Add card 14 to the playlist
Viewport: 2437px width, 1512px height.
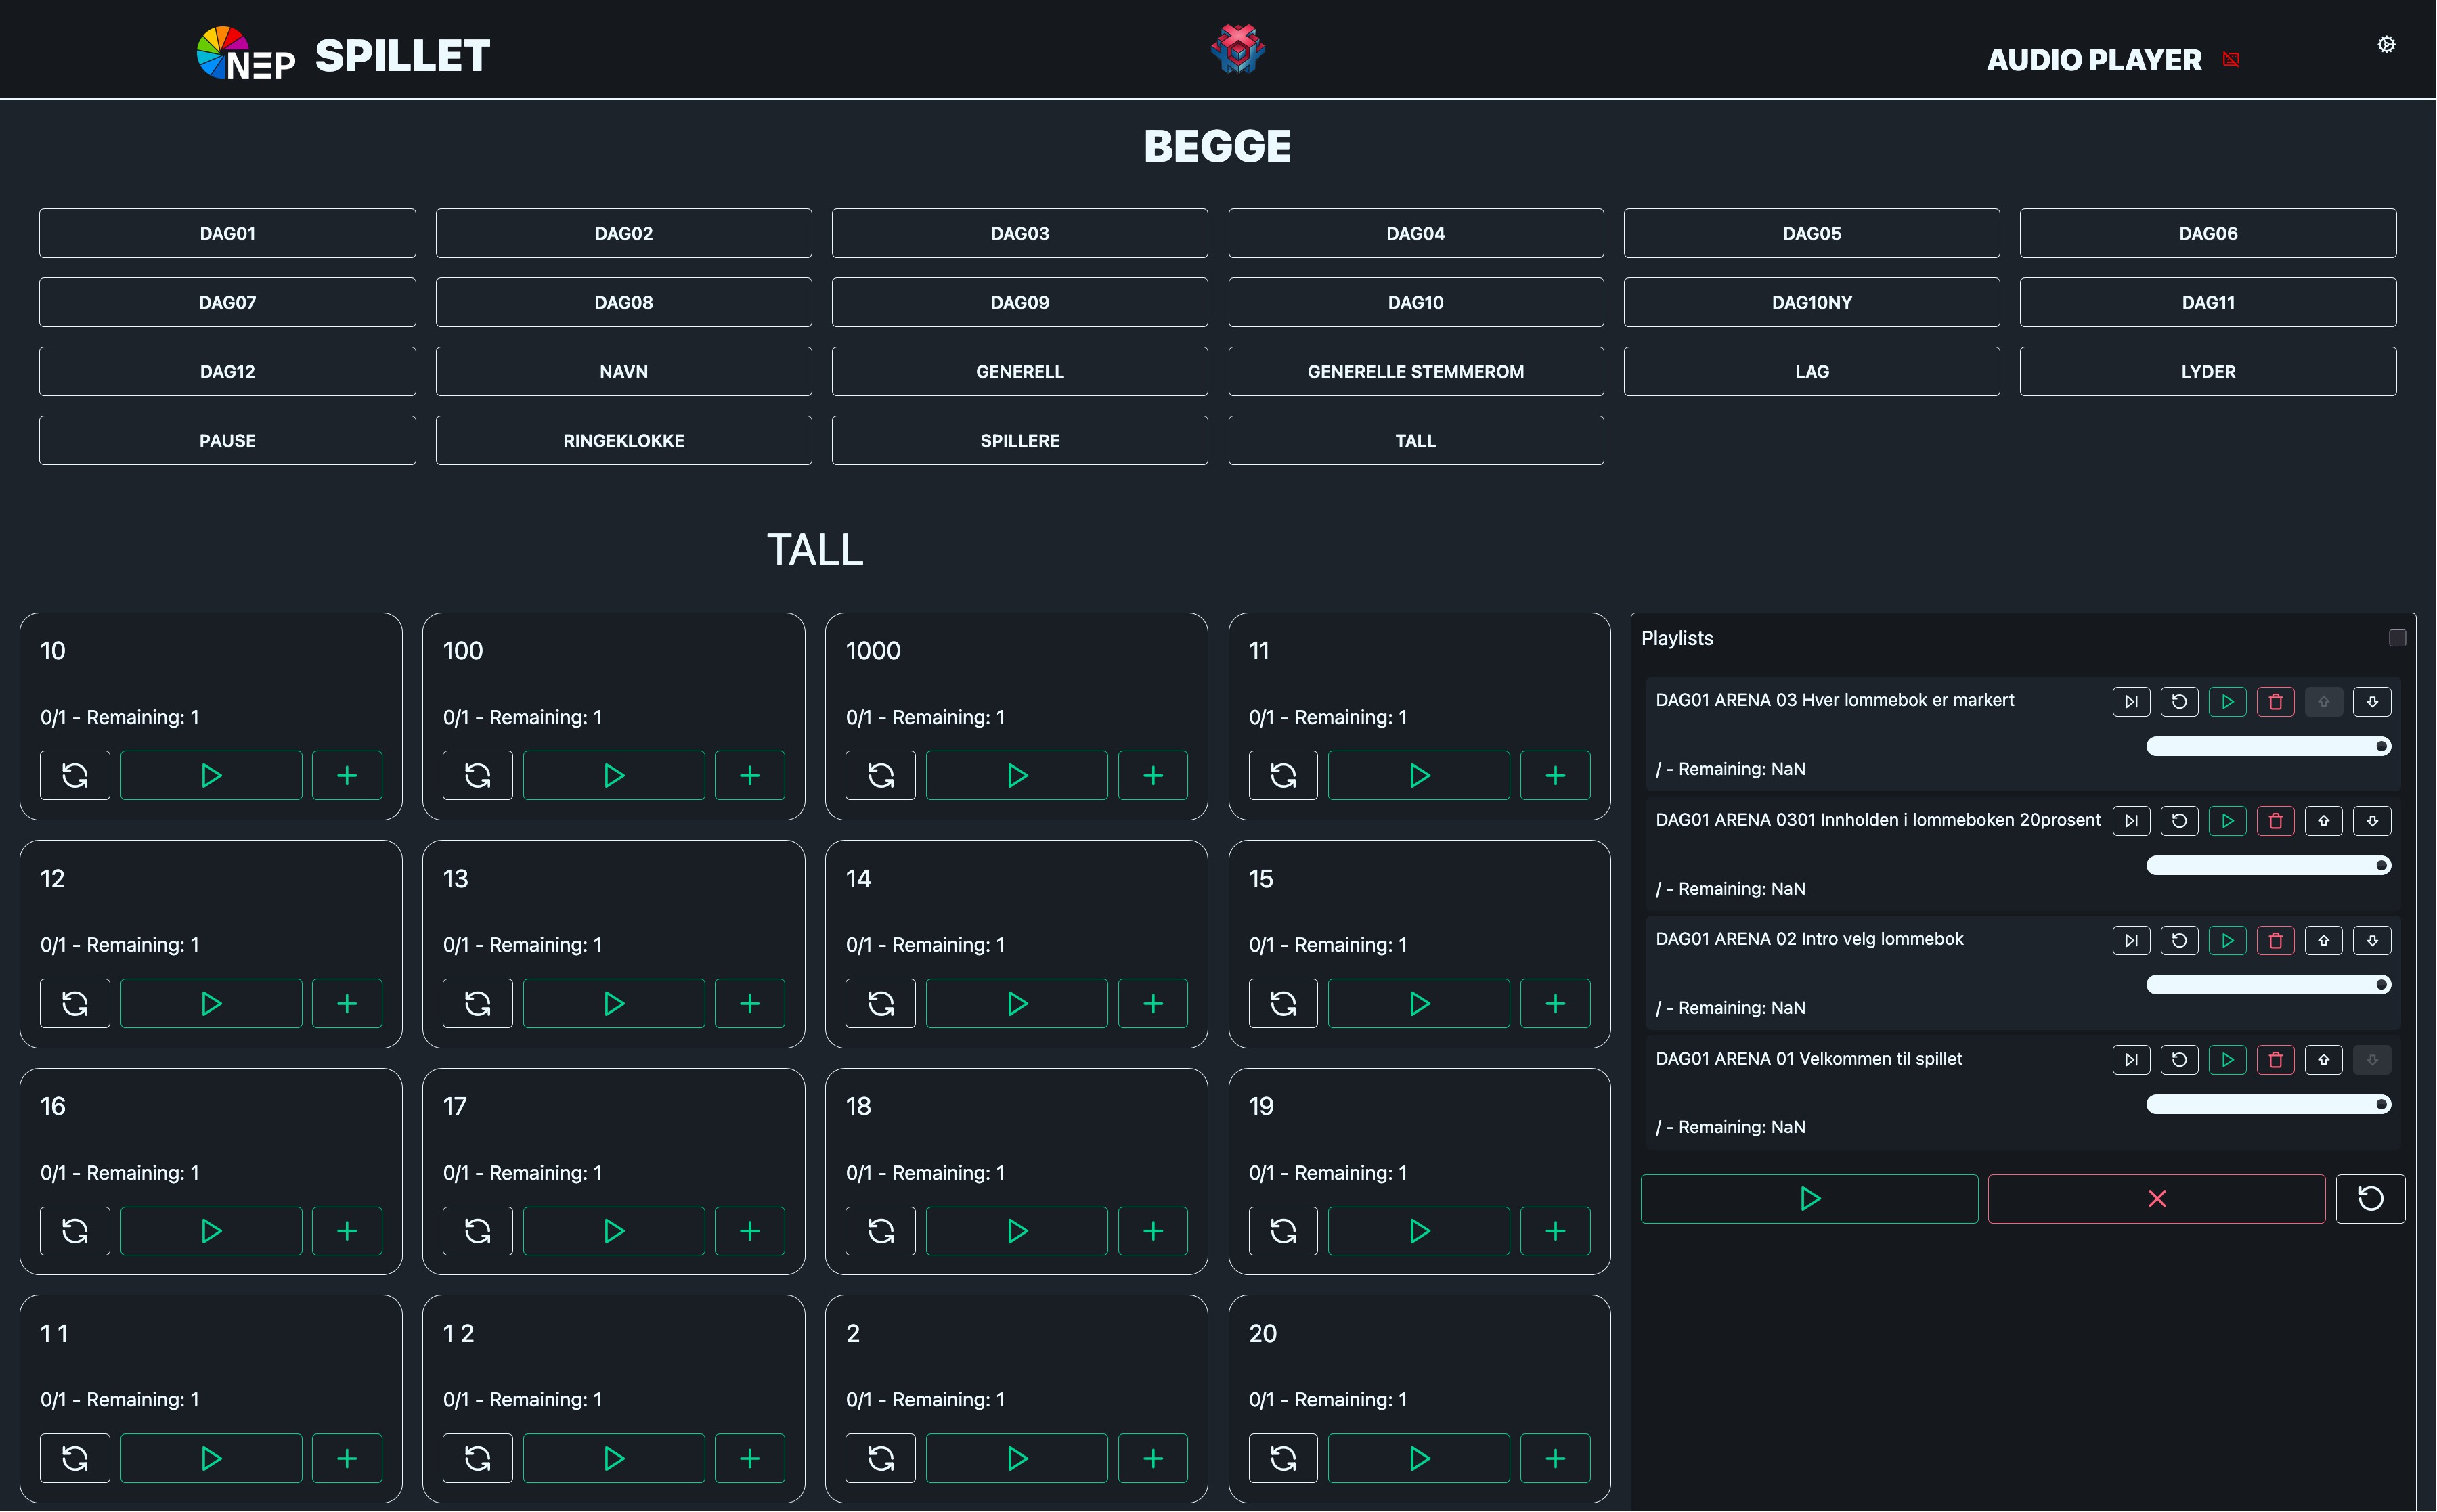[x=1153, y=1003]
